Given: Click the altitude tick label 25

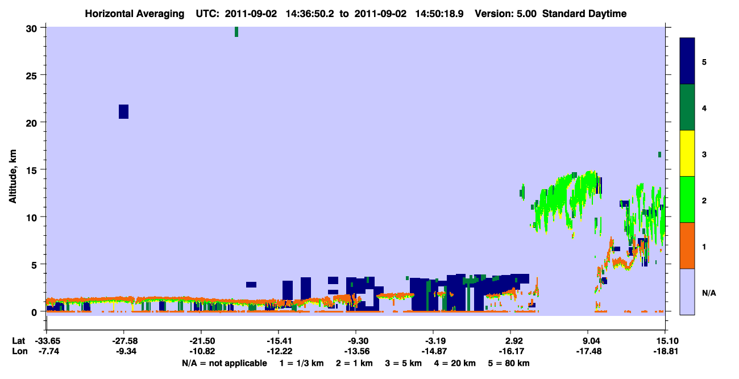Looking at the screenshot, I should pyautogui.click(x=33, y=75).
